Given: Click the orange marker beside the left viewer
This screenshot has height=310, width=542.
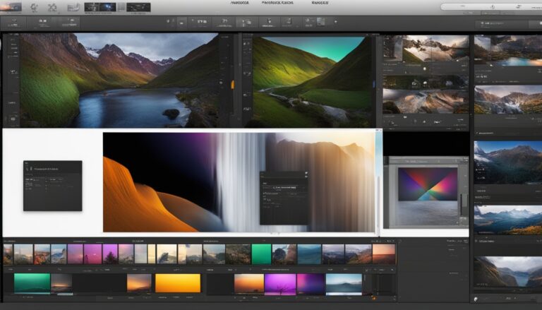Looking at the screenshot, I should [x=232, y=85].
